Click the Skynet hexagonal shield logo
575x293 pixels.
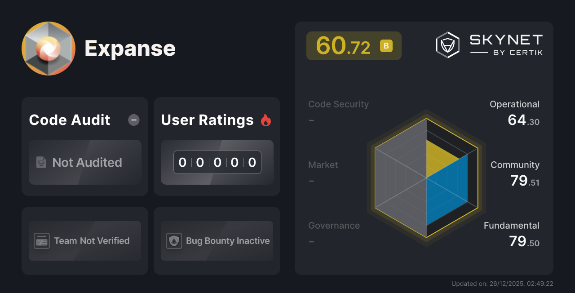[x=446, y=44]
